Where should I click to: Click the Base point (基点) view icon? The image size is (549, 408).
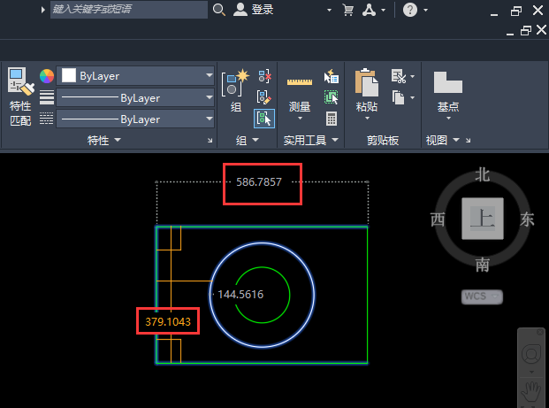[x=448, y=82]
